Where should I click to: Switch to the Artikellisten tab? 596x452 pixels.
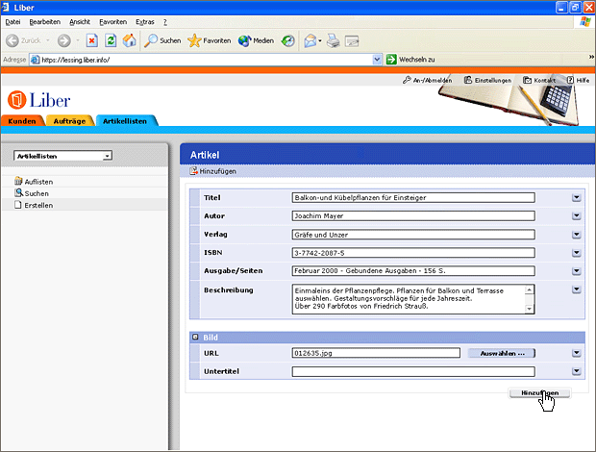point(125,121)
